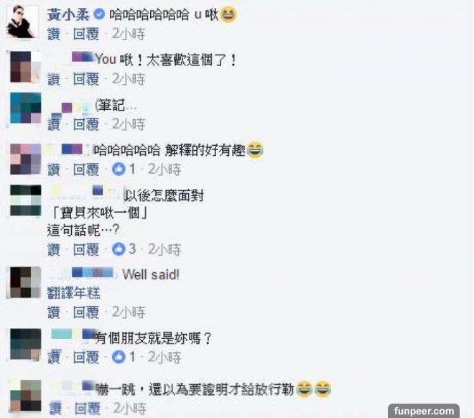Screen dimensions: 474x418
Task: Click 黃小柔's verified badge icon
Action: click(x=99, y=14)
